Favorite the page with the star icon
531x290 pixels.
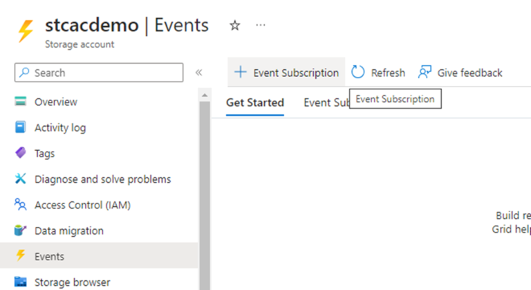pyautogui.click(x=234, y=26)
